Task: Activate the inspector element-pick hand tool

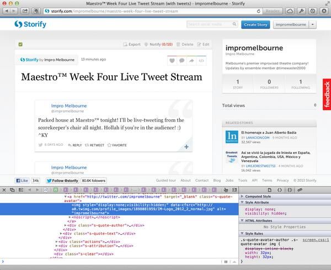Action: coord(226,190)
